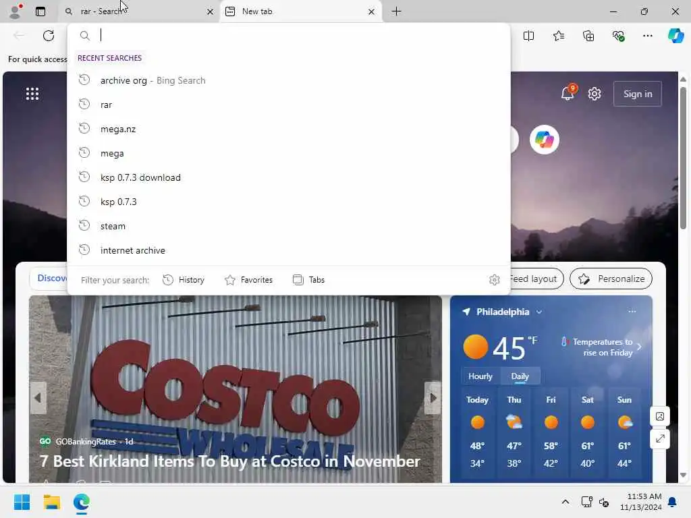This screenshot has height=518, width=691.
Task: Open the tab actions menu icon
Action: pos(40,11)
